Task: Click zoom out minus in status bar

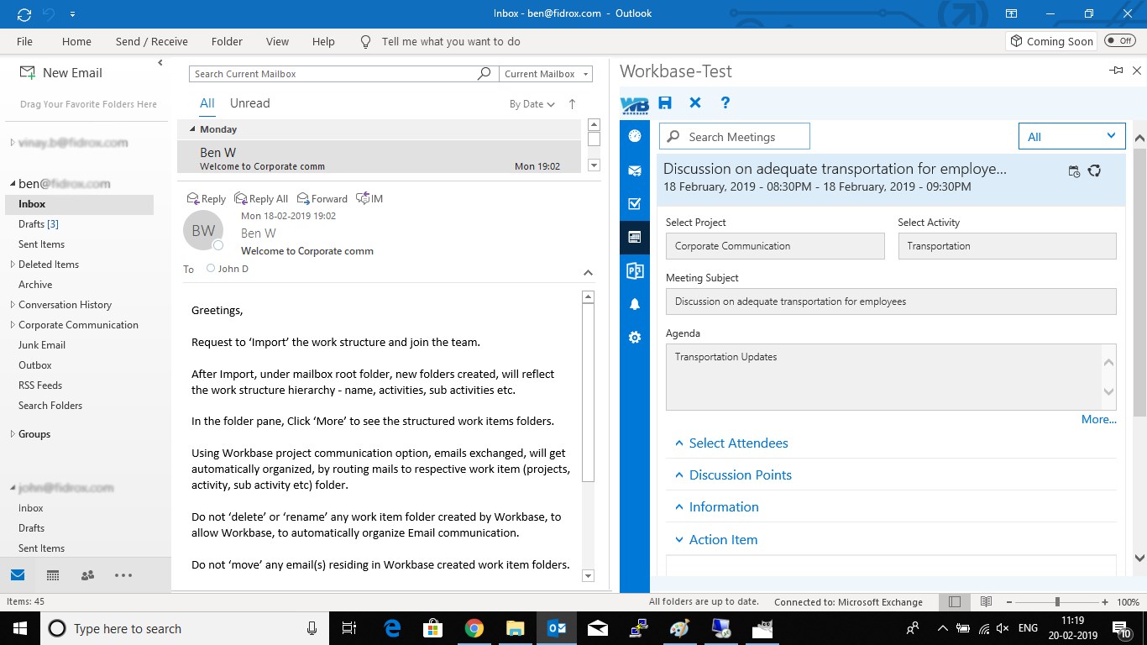Action: [1008, 601]
